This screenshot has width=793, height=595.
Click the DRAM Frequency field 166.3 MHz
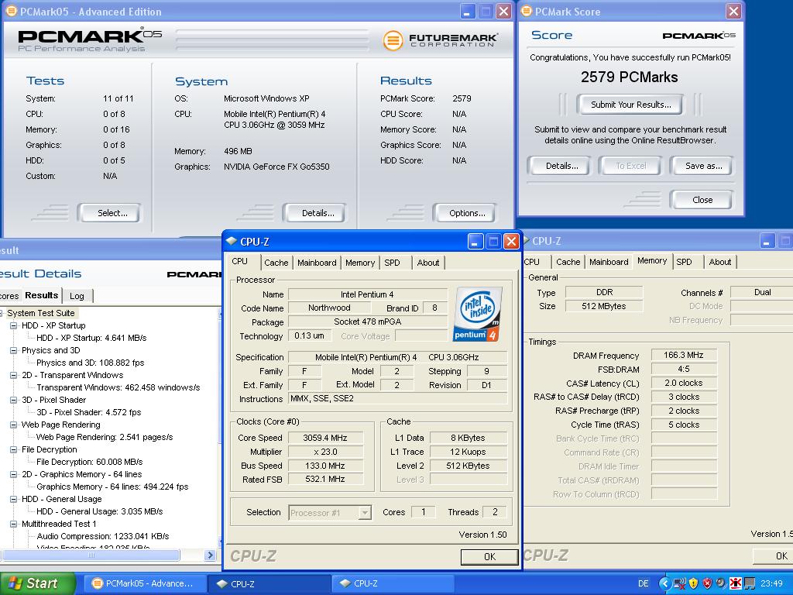coord(684,355)
